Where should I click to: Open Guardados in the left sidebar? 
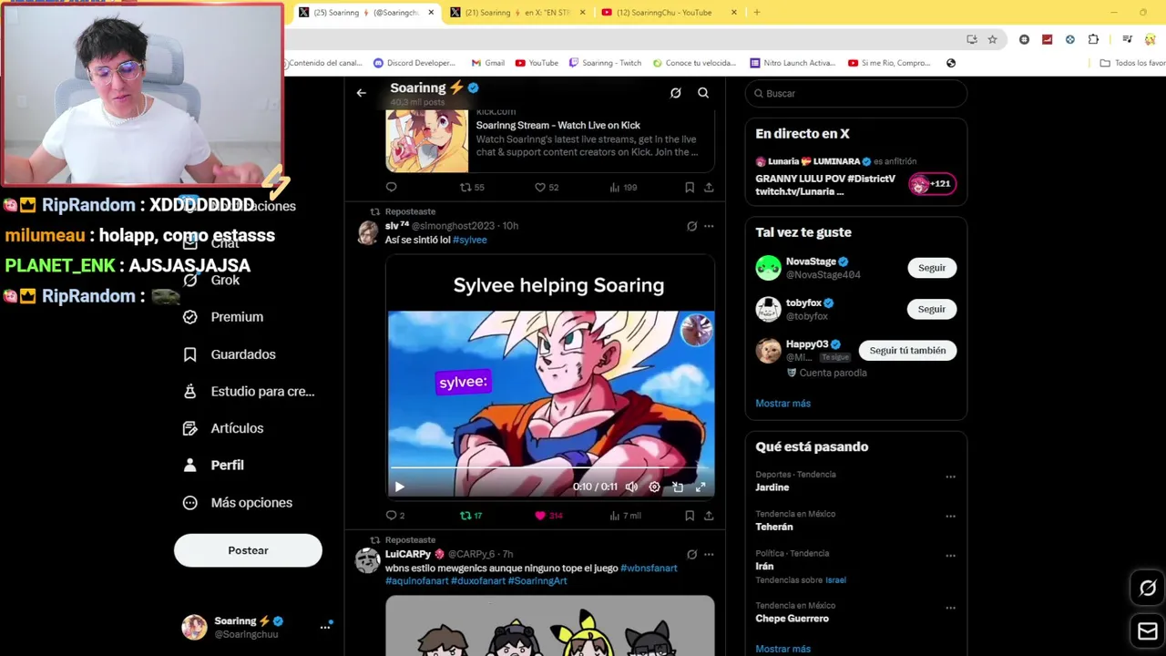click(230, 354)
